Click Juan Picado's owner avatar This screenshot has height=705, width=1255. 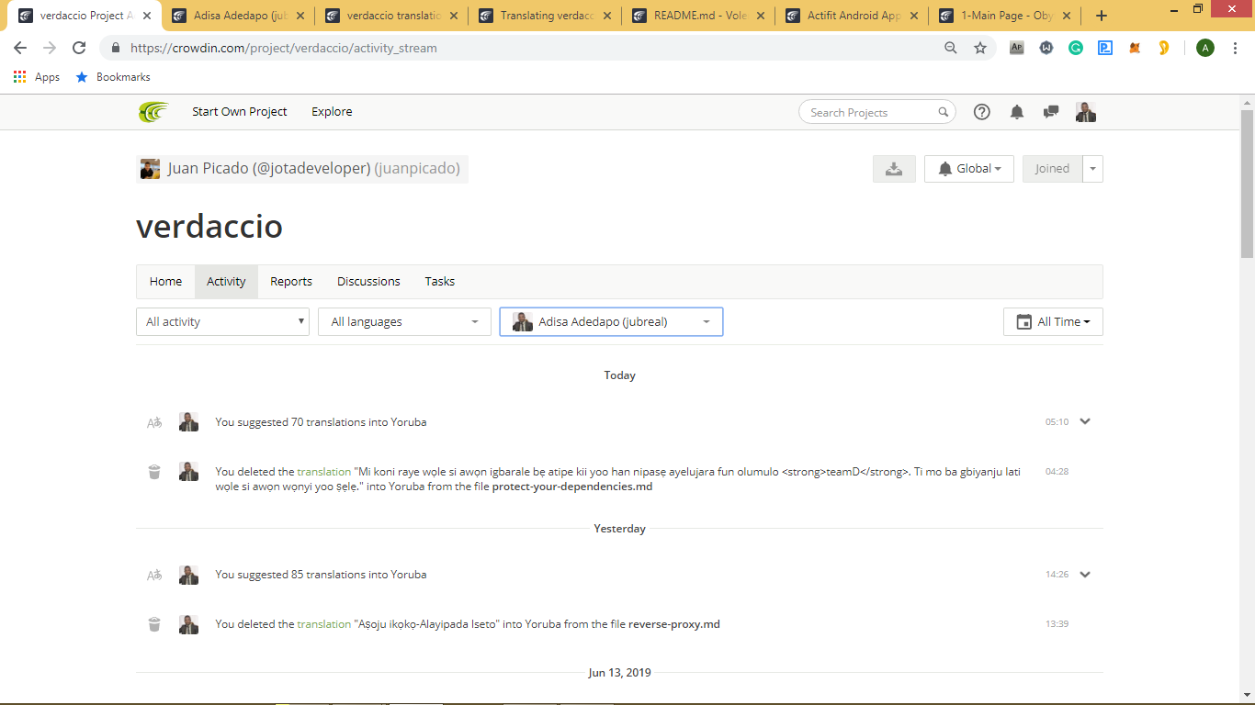(150, 169)
